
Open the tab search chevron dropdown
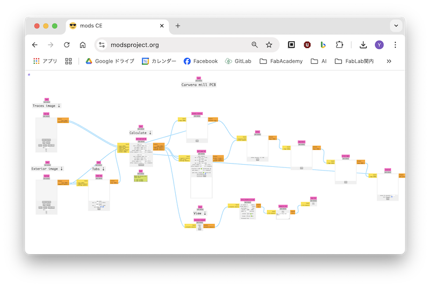coord(396,26)
